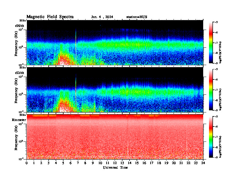Click "-9" on the dH/dt color scale
This screenshot has width=242, height=187.
tap(216, 63)
